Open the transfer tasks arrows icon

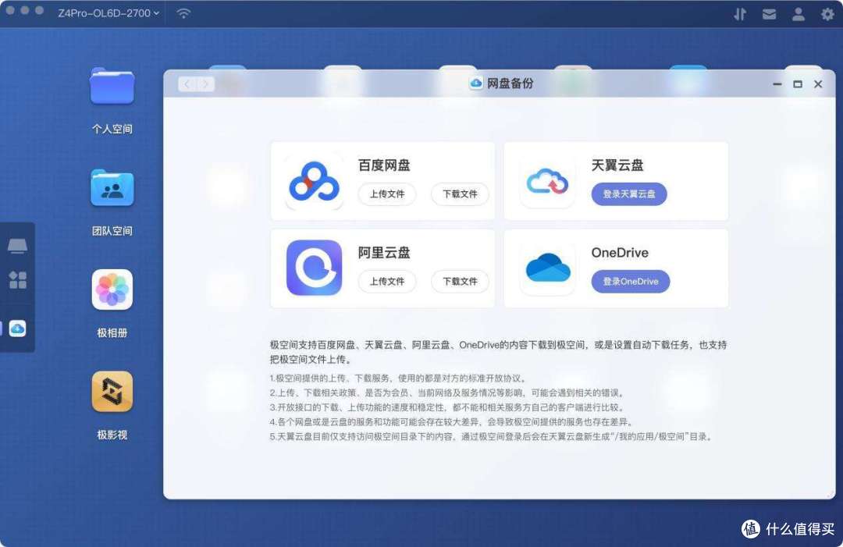coord(740,14)
